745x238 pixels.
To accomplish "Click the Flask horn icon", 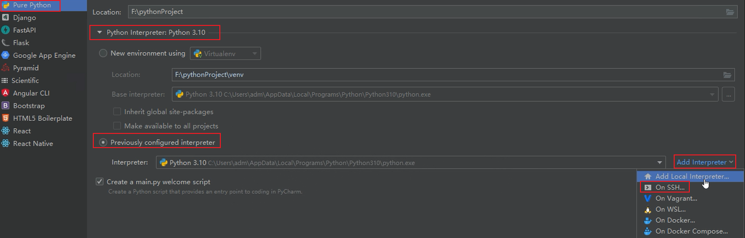I will 5,43.
